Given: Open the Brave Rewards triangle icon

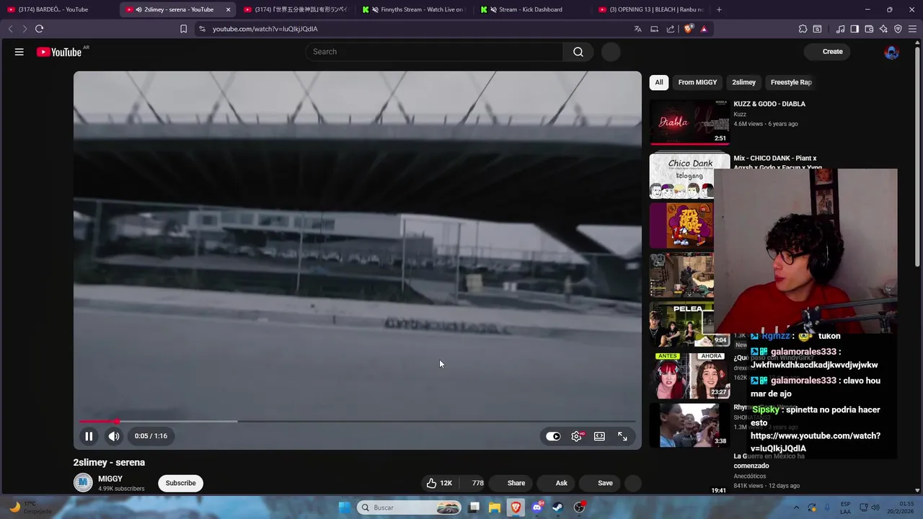Looking at the screenshot, I should tap(704, 29).
